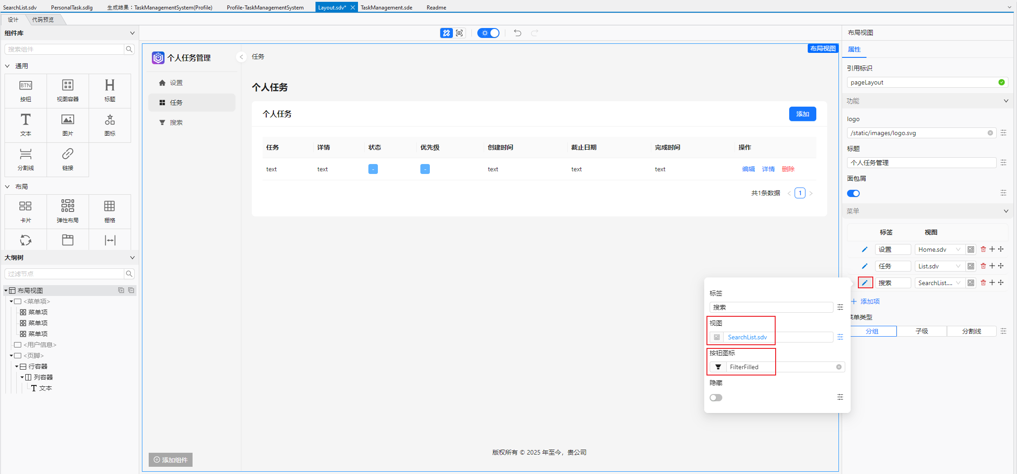Switch the theme toggle to dark mode
This screenshot has height=474, width=1017.
coord(488,33)
